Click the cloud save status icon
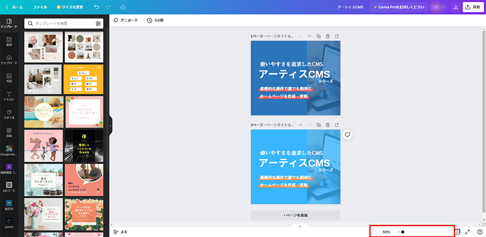 [122, 7]
